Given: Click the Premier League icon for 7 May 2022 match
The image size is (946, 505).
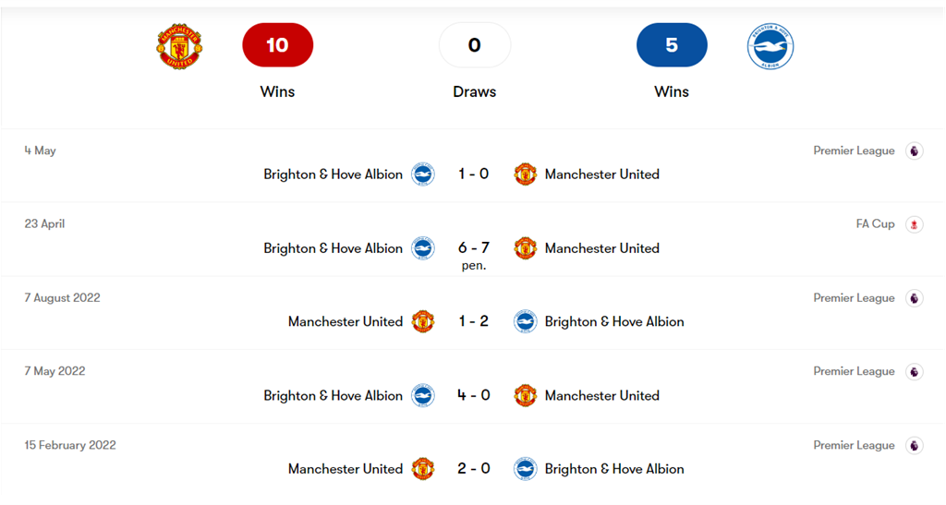Looking at the screenshot, I should click(914, 371).
